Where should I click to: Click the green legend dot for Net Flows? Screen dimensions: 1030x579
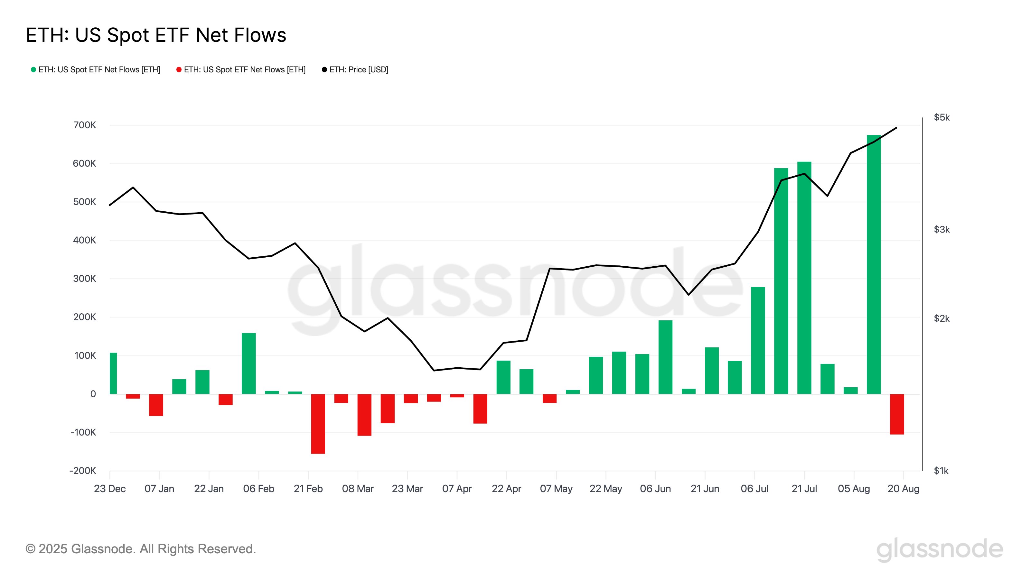(33, 69)
